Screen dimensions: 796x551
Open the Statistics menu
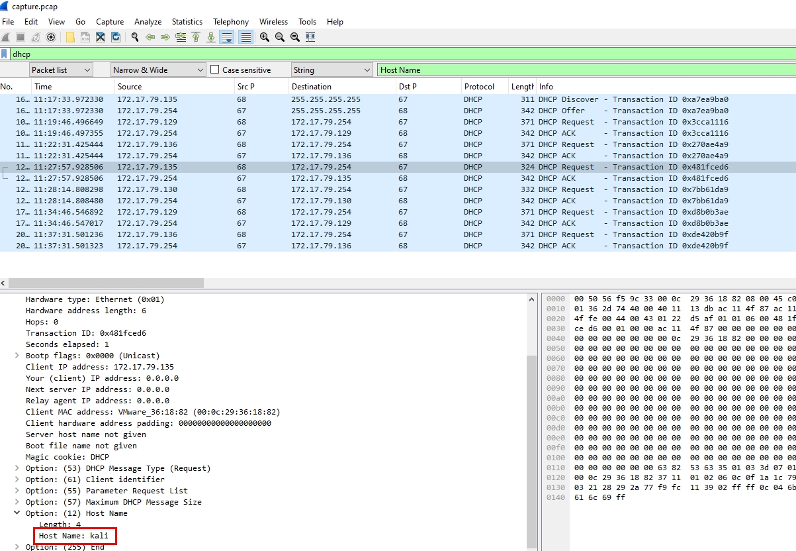(187, 22)
